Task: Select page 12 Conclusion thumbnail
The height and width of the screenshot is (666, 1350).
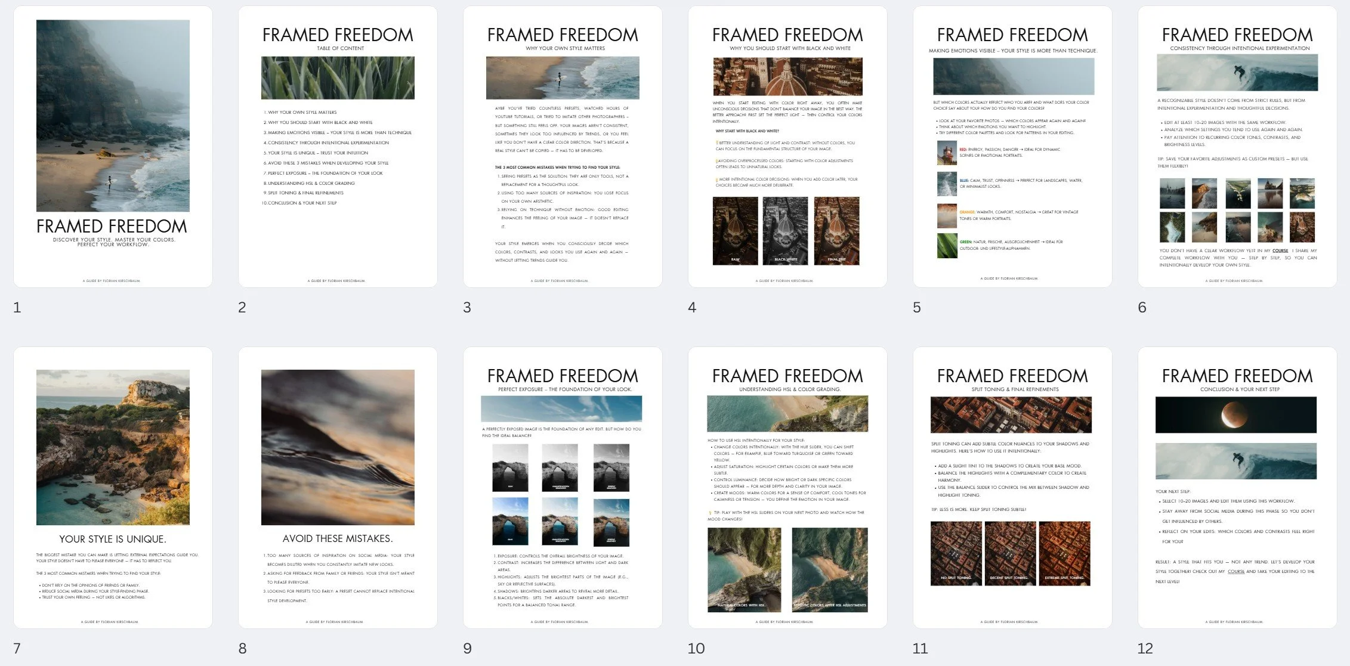Action: [x=1237, y=488]
